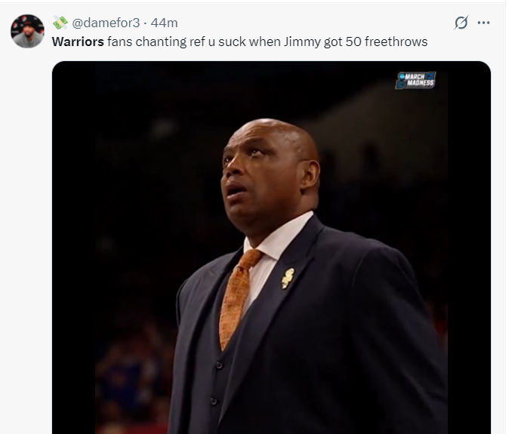The image size is (512, 434).
Task: Open the Grok explain-this-post icon
Action: [x=461, y=23]
